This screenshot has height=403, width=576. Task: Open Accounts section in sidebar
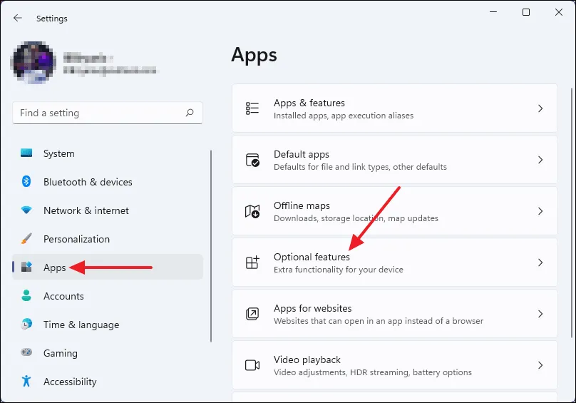(x=63, y=296)
